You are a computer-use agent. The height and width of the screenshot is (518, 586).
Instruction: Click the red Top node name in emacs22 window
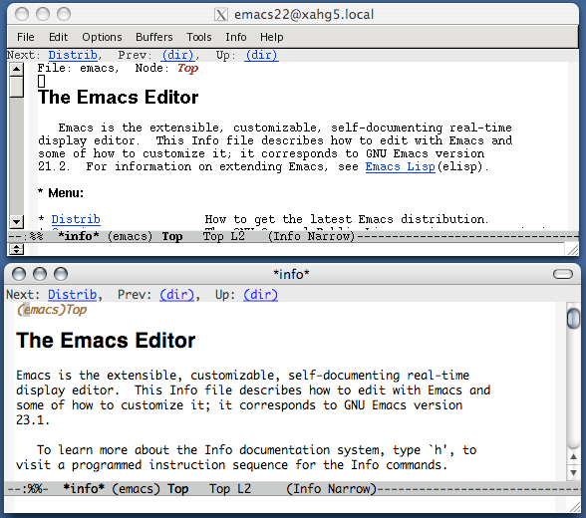[187, 69]
